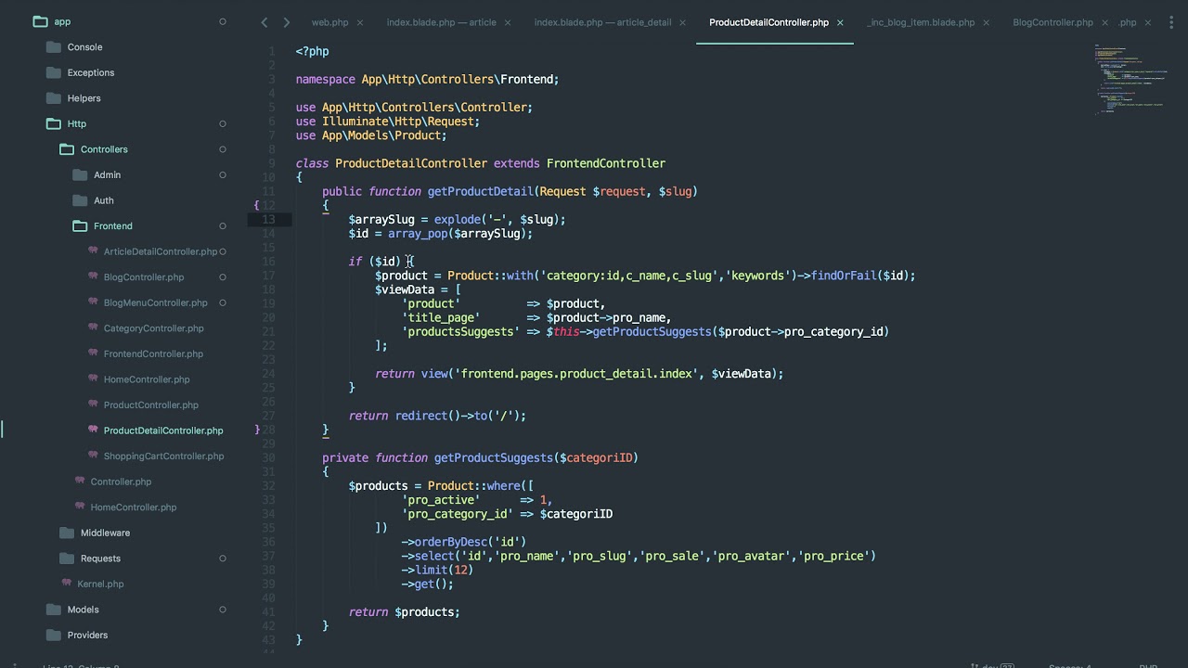
Task: Click the Models folder icon
Action: (53, 610)
